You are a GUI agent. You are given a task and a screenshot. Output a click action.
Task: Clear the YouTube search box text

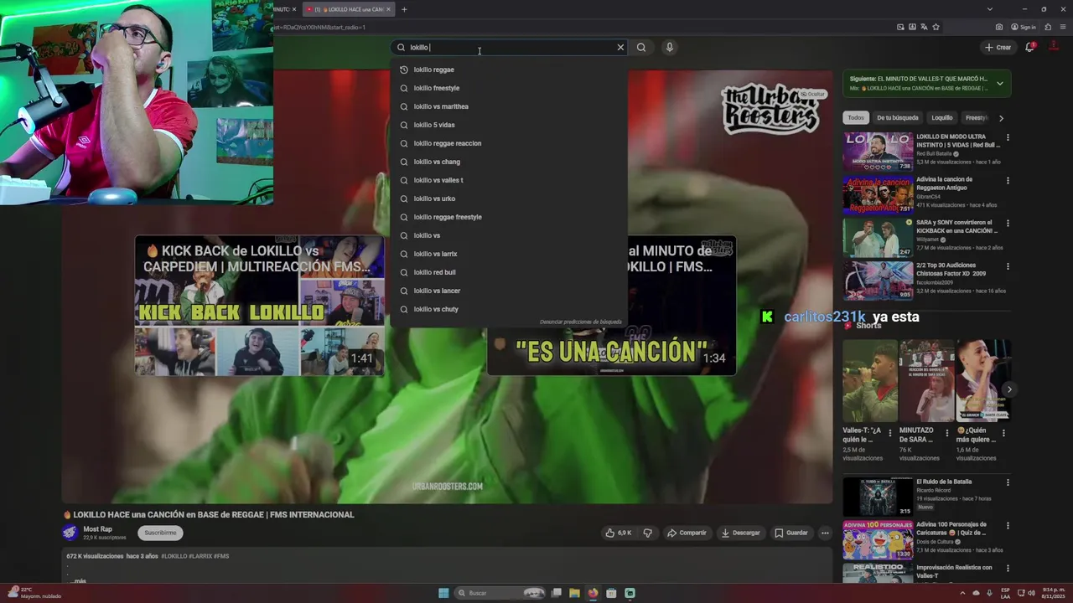pos(620,47)
